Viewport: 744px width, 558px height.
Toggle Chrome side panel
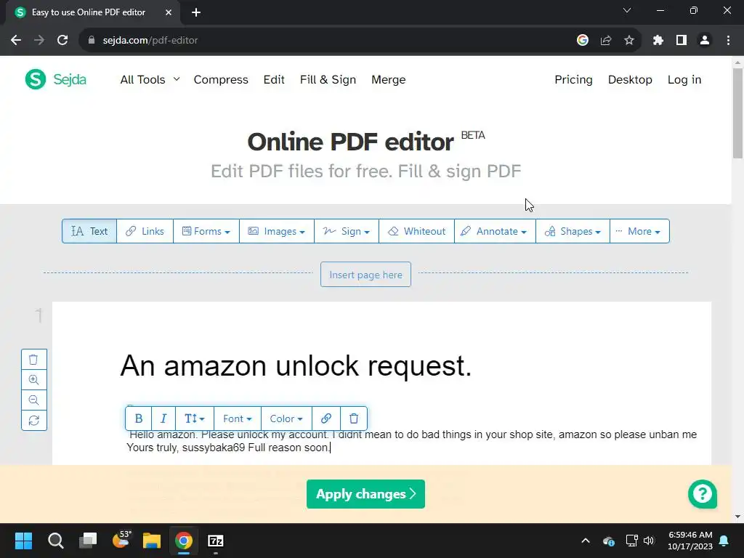click(x=681, y=41)
